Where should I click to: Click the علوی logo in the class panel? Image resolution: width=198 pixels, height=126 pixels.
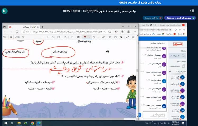click(x=178, y=44)
